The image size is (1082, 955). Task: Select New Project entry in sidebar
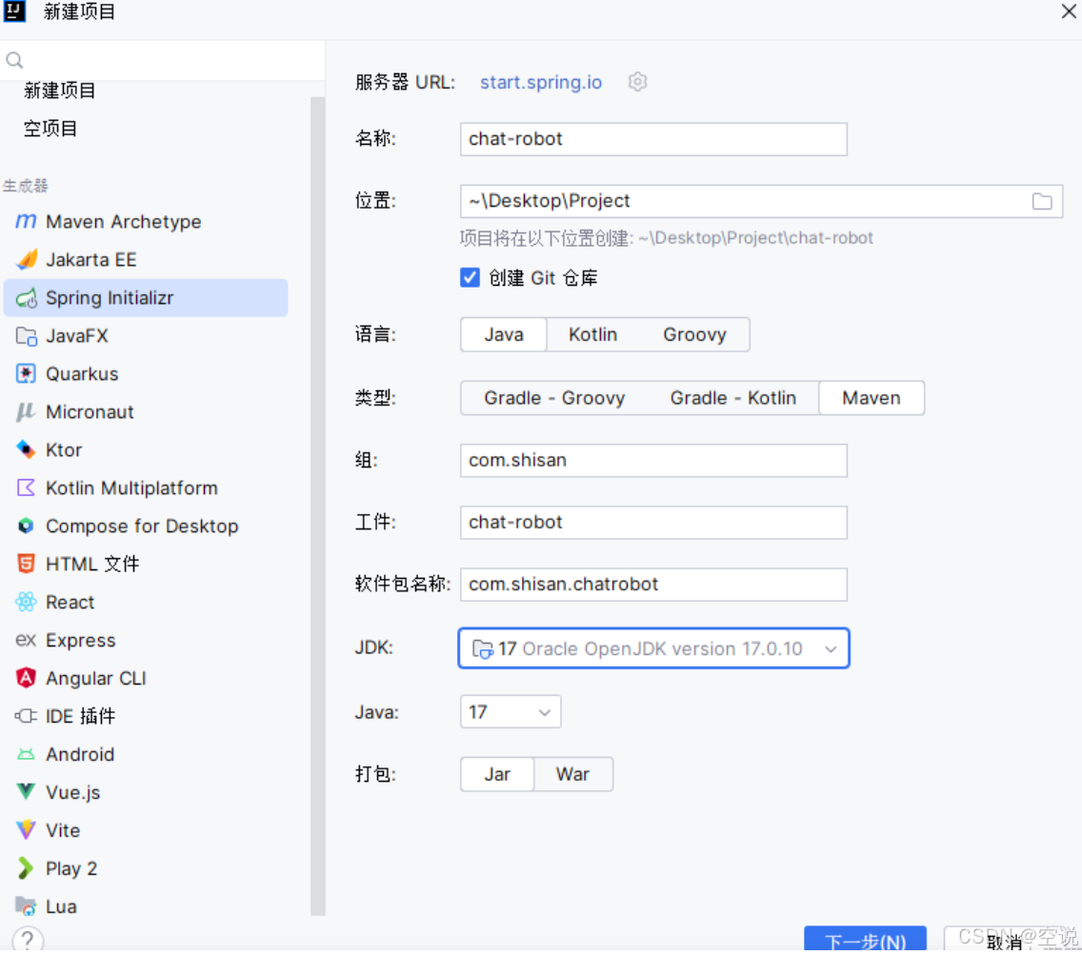pyautogui.click(x=59, y=90)
